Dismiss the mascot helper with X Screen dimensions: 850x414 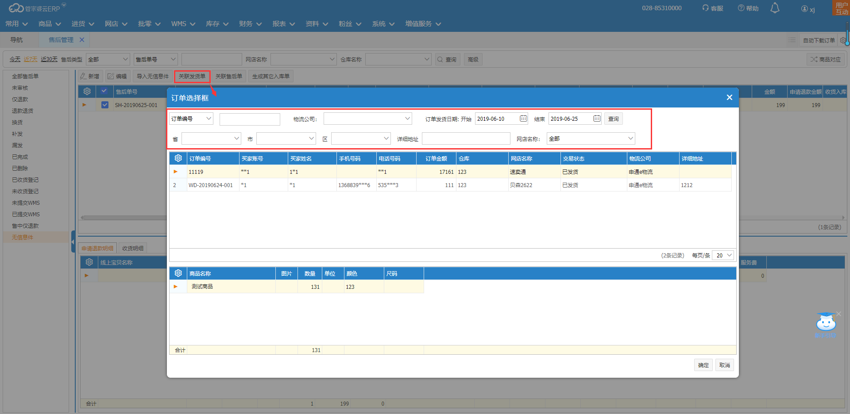pos(838,314)
